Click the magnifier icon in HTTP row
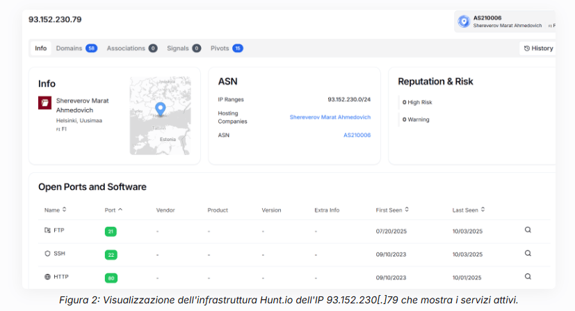This screenshot has height=311, width=575. pos(528,276)
